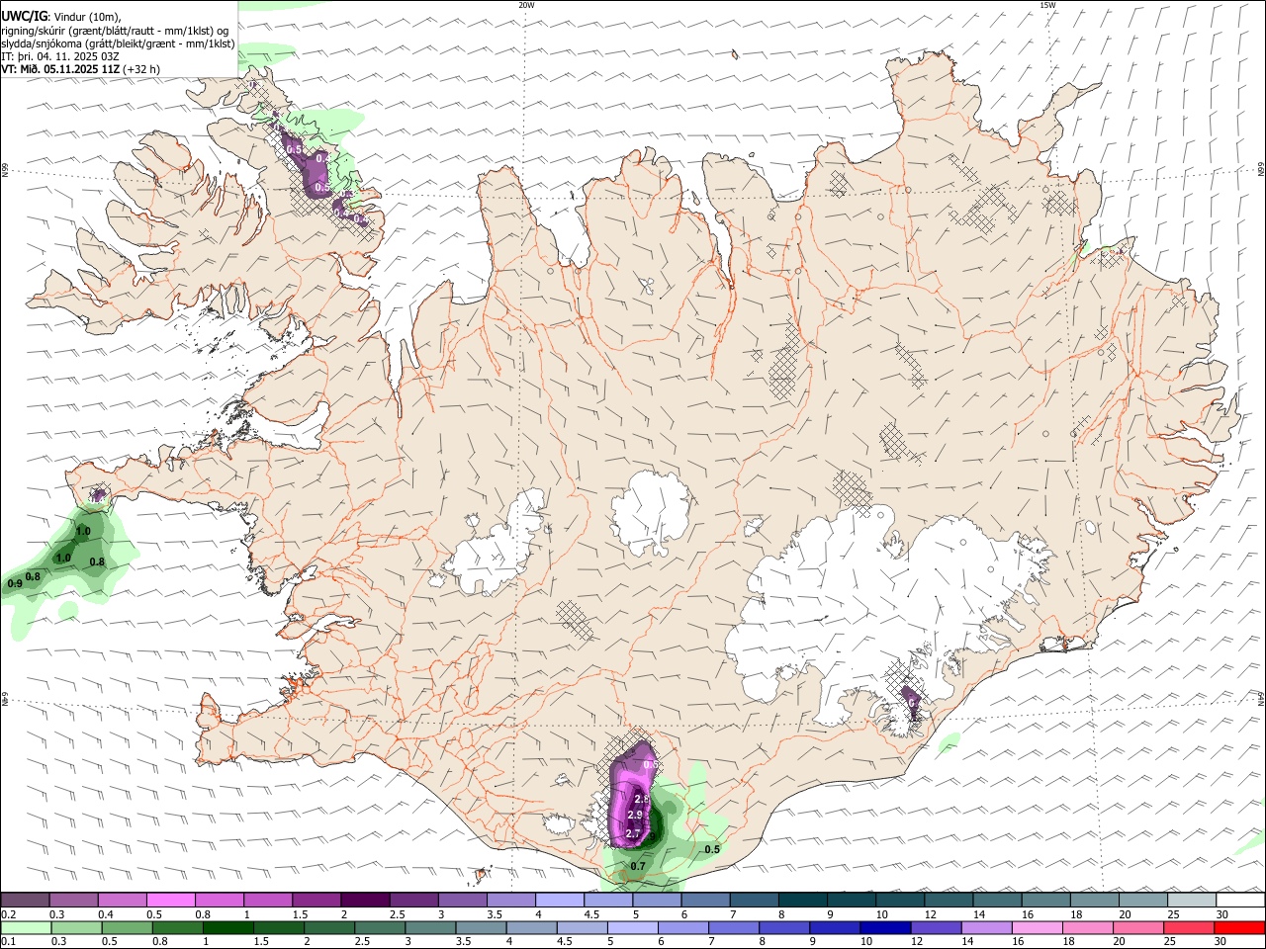Click the '0.9' precipitation value off the west coast
The height and width of the screenshot is (949, 1266).
(x=15, y=583)
